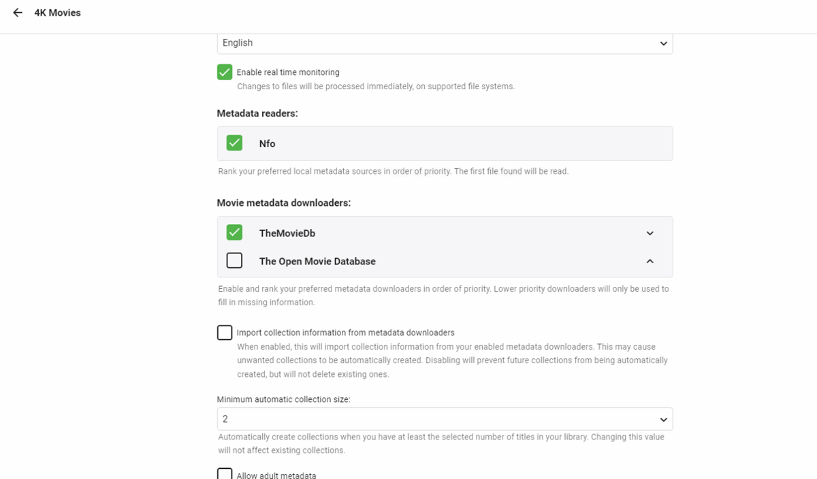Image resolution: width=817 pixels, height=479 pixels.
Task: Click the Movie metadata downloaders heading
Action: [x=284, y=203]
